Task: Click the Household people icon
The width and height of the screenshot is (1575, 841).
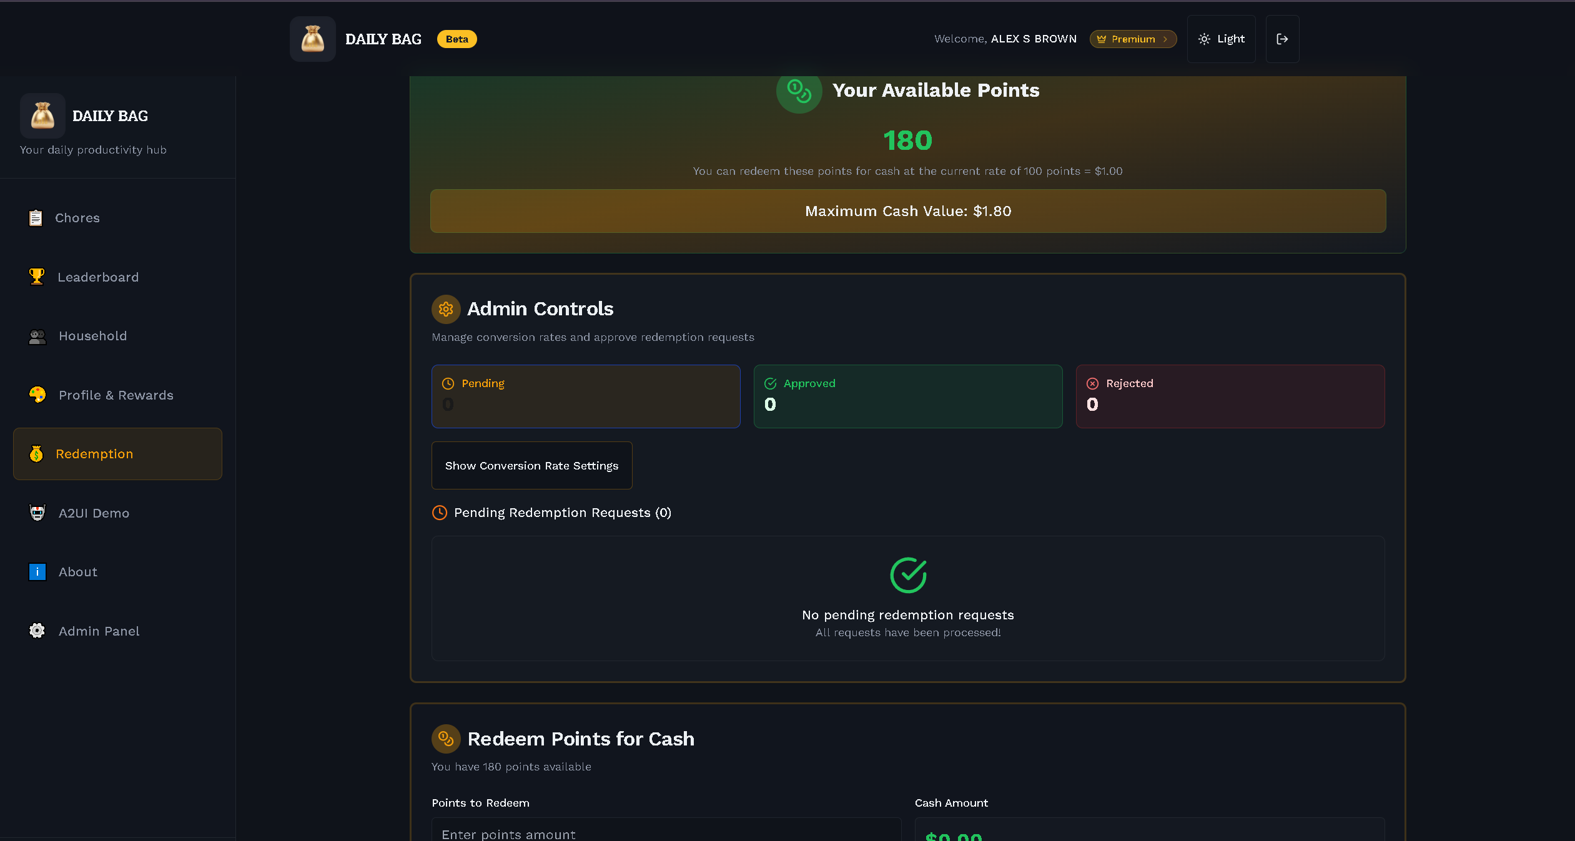Action: (36, 336)
